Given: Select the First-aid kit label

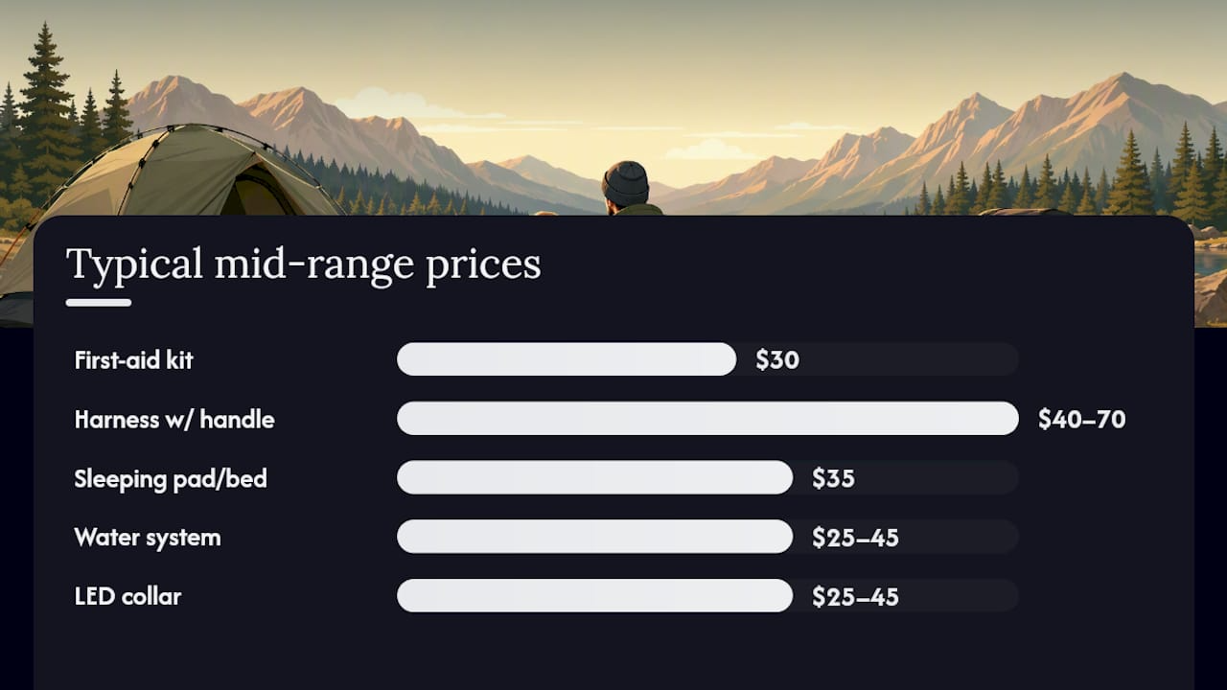Looking at the screenshot, I should point(133,360).
